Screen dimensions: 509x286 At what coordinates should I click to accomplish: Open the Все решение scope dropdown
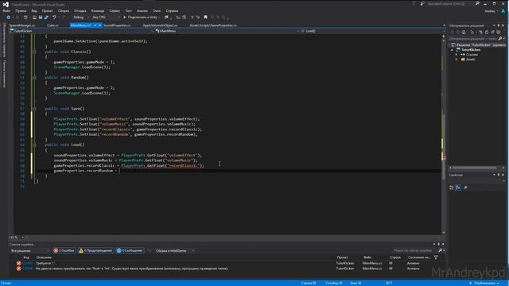click(x=29, y=251)
